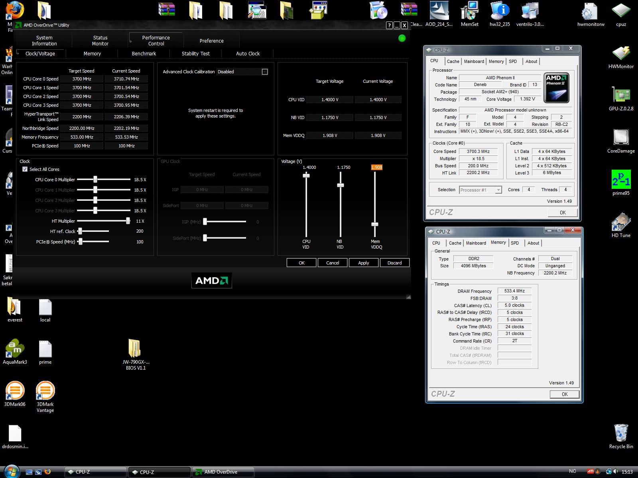Open JW-790GX BIOS V1.1 folder
This screenshot has height=478, width=638.
(136, 355)
